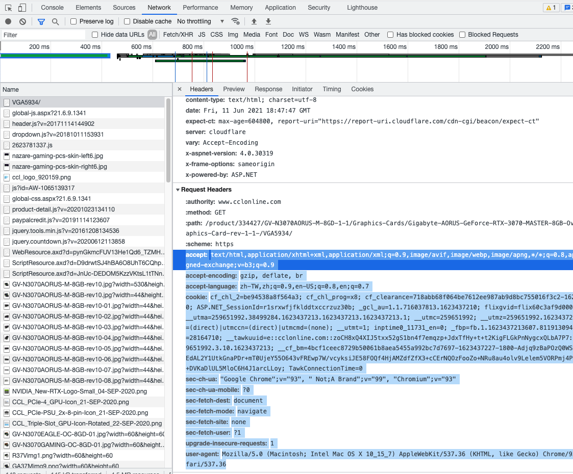Select the nazare-gaming-pcs-skin-left6.jpg request

(83, 156)
